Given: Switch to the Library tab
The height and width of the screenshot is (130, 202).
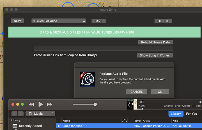Looking at the screenshot, I should pyautogui.click(x=176, y=114).
